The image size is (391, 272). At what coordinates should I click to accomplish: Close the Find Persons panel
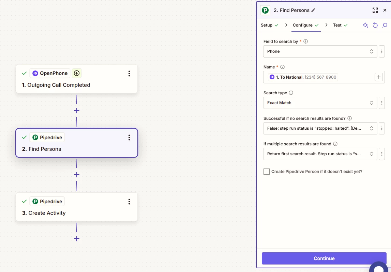click(x=385, y=10)
